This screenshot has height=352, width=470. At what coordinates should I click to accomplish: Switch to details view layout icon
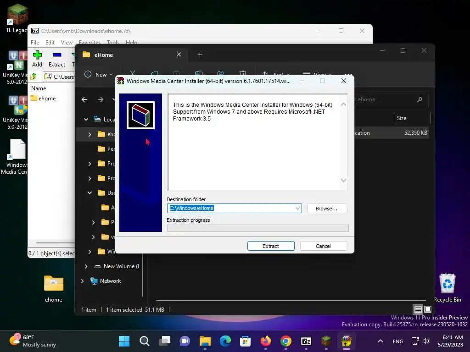point(418,309)
